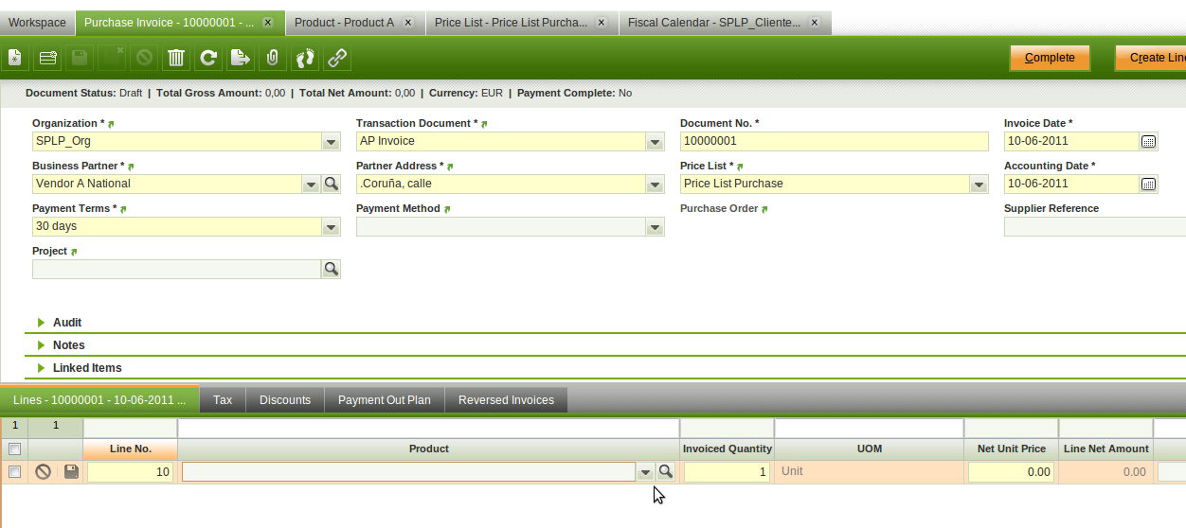Open the Payment Out Plan subtab
The width and height of the screenshot is (1186, 528).
[x=385, y=400]
